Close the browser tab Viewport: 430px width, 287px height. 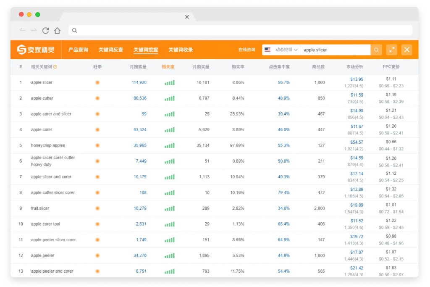[187, 17]
